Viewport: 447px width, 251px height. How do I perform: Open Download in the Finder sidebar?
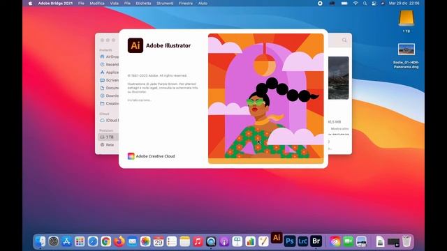click(x=109, y=96)
